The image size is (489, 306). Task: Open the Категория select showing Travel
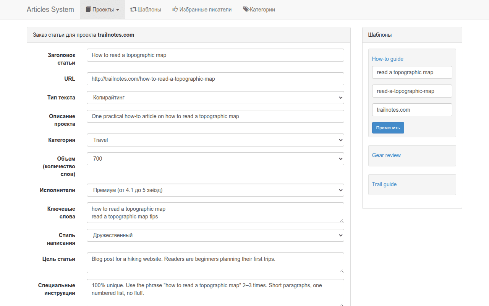click(x=215, y=140)
